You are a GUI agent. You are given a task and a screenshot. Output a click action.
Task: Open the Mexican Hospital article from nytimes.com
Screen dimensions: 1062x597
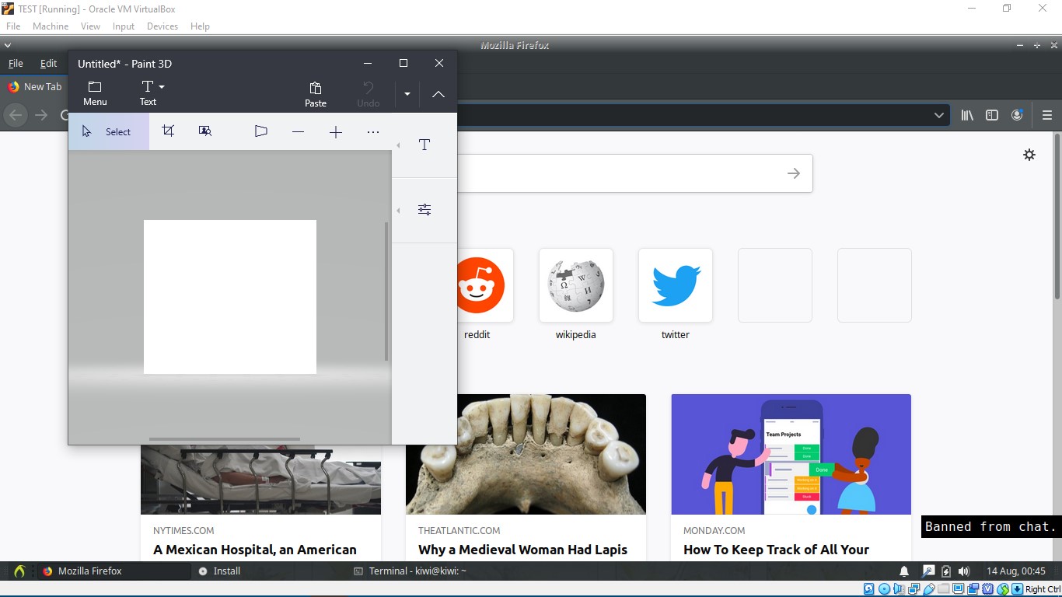[255, 550]
